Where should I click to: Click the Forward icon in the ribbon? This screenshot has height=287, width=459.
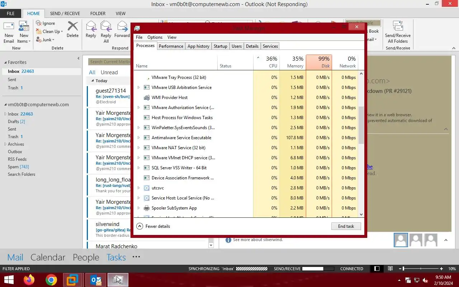pos(122,26)
